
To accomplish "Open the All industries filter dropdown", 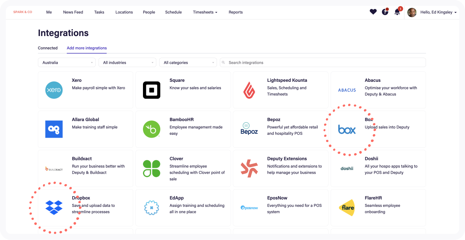I will (127, 62).
